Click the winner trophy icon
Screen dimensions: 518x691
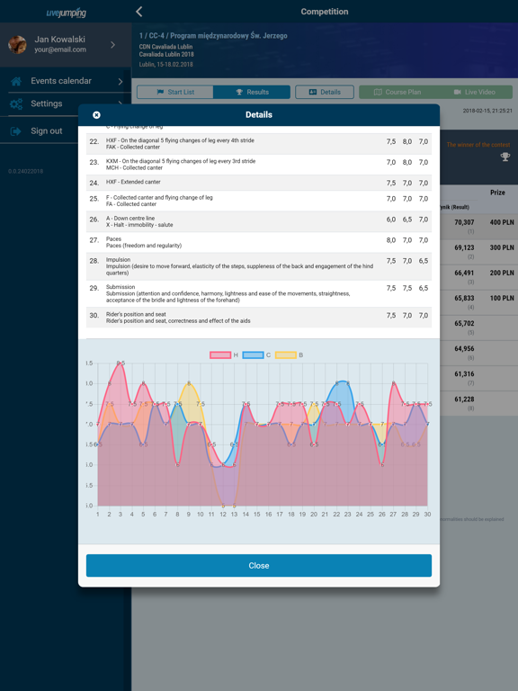505,157
